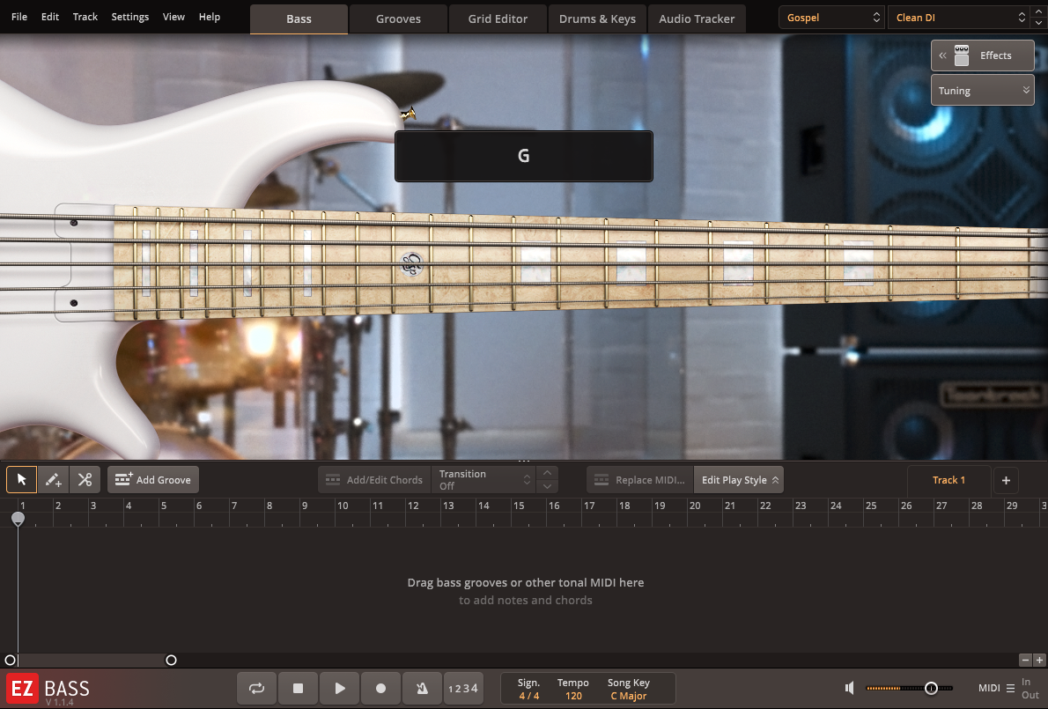Open Edit Play Style panel
Viewport: 1048px width, 709px height.
click(739, 480)
